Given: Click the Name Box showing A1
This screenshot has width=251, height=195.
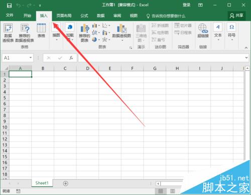Looking at the screenshot, I should 16,58.
